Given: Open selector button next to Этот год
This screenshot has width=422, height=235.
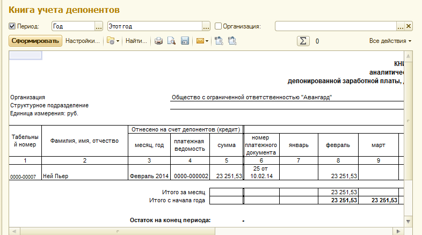Looking at the screenshot, I should click(206, 26).
